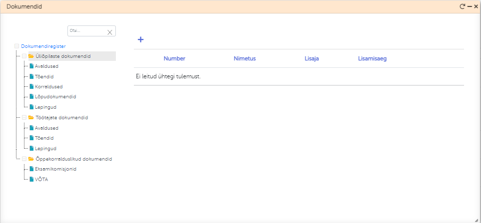Click the Töötajate dokumendid folder icon
Image resolution: width=481 pixels, height=223 pixels.
[x=31, y=118]
